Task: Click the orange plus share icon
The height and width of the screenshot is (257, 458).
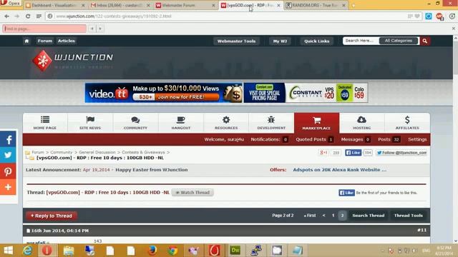Action: 8,187
